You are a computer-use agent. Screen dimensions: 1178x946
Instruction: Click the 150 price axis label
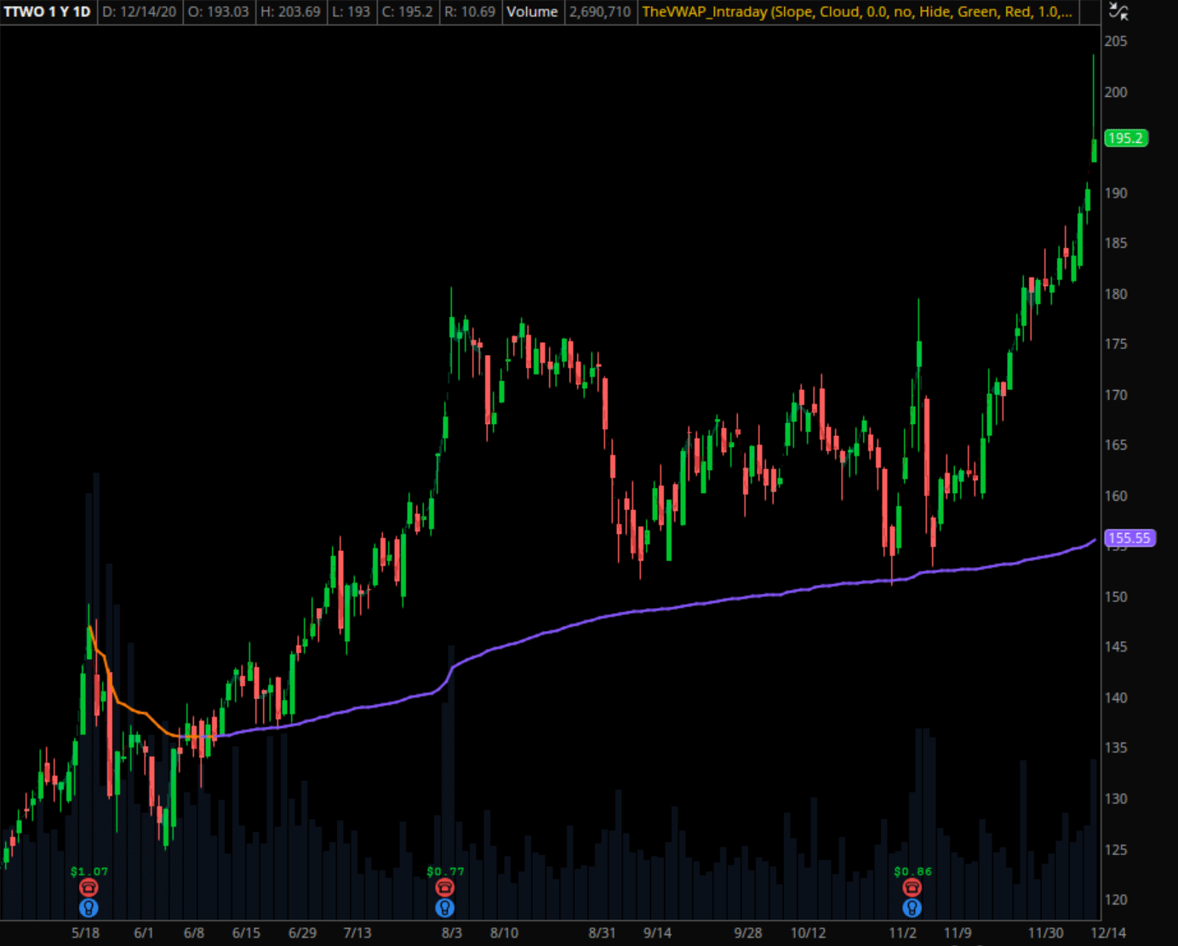coord(1115,597)
